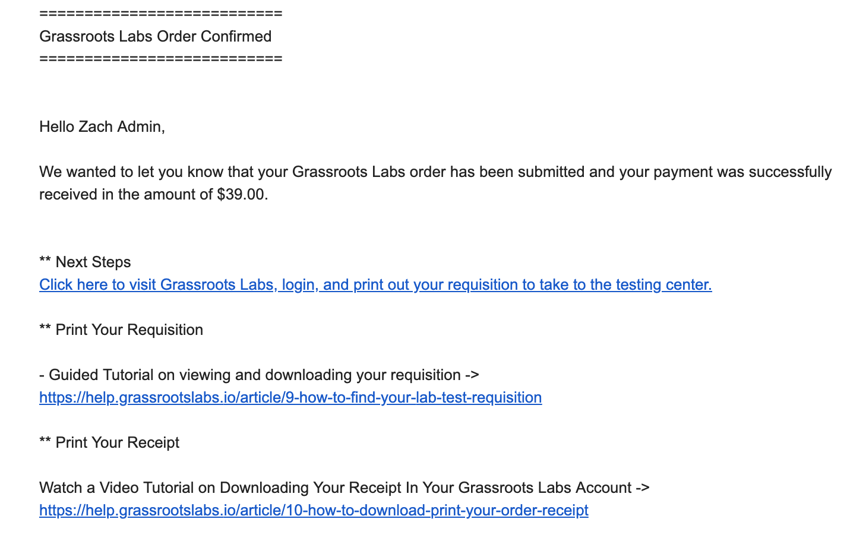
Task: Click the 'Guided Tutorial on viewing and downloading' line
Action: (259, 375)
